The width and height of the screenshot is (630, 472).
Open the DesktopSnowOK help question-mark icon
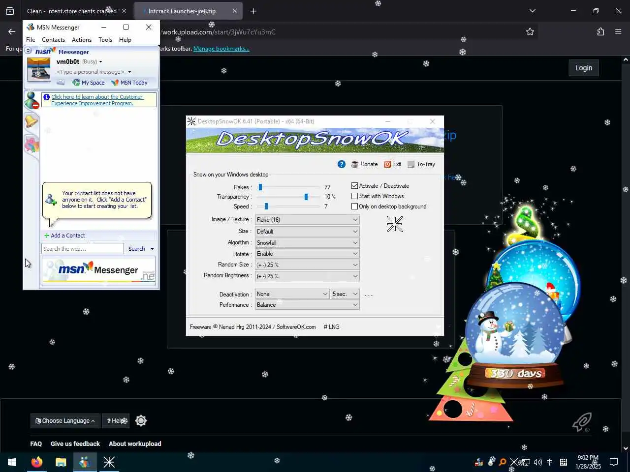pos(341,164)
